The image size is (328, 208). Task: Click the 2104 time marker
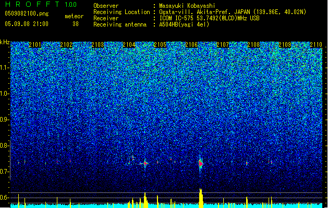point(129,45)
